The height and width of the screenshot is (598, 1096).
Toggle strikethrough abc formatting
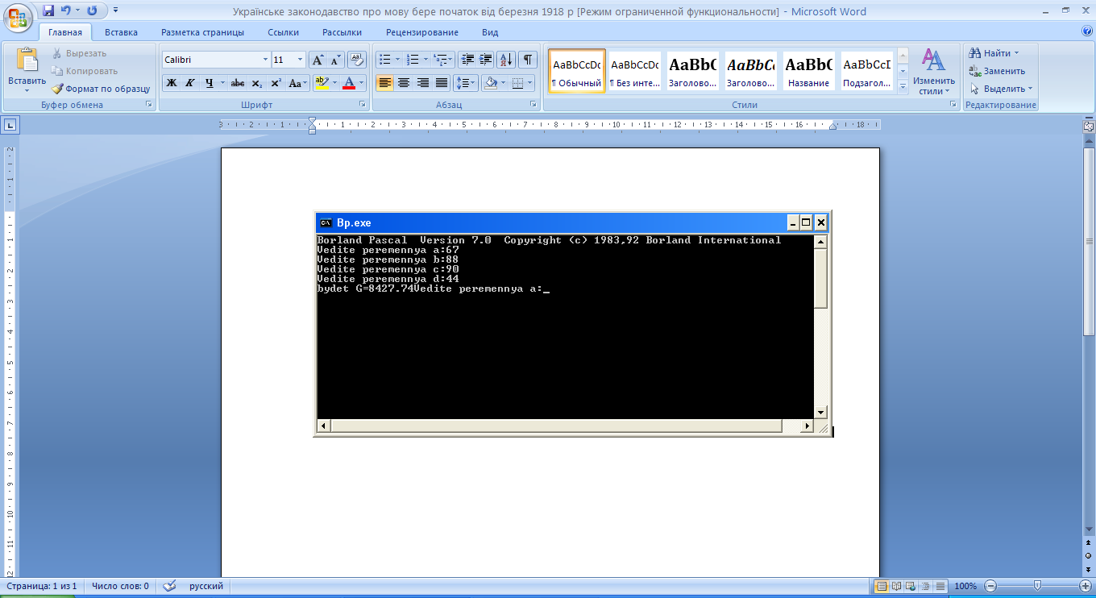coord(238,83)
